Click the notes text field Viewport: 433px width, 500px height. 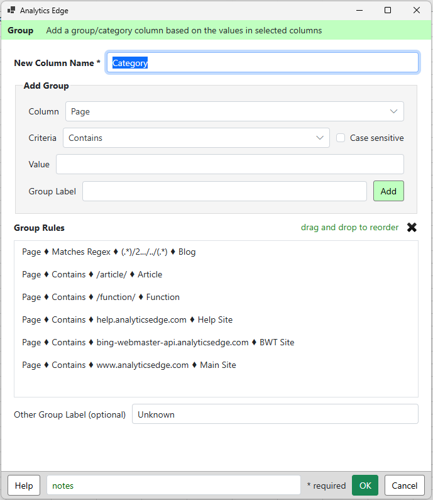click(173, 486)
